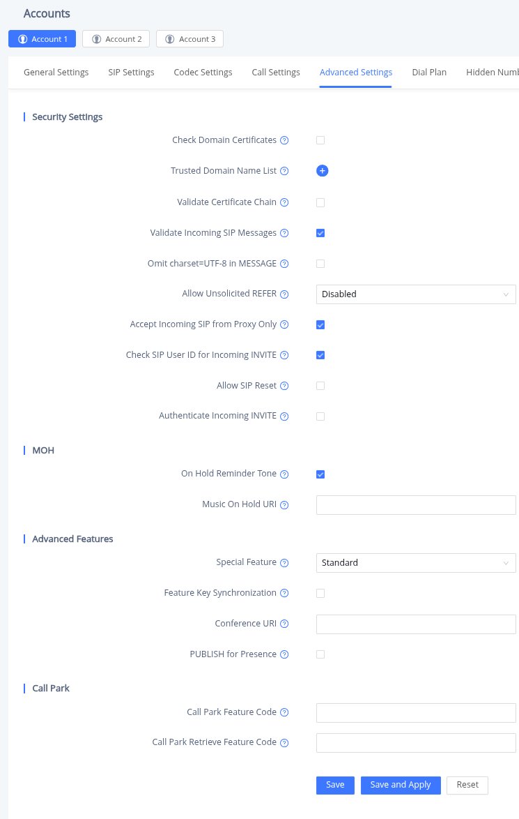Click the add Trusted Domain Name plus icon

coord(322,171)
